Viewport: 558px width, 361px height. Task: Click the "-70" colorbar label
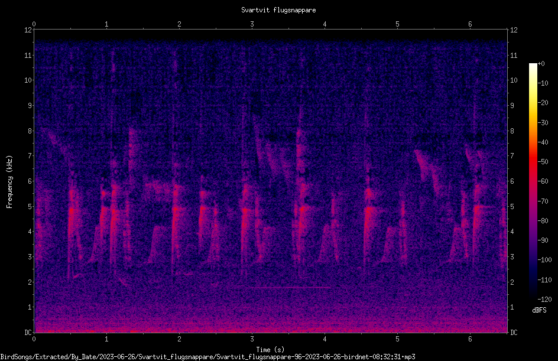543,201
